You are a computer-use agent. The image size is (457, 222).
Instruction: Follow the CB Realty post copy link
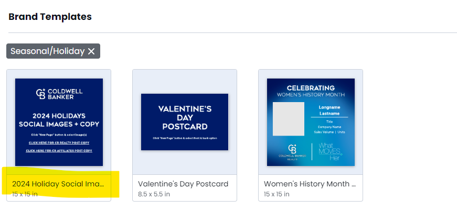pyautogui.click(x=59, y=143)
